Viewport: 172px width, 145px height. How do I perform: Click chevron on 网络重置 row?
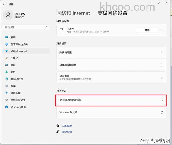point(162,77)
